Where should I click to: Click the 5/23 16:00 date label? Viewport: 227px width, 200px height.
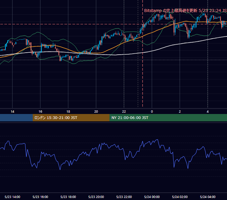click(40, 197)
